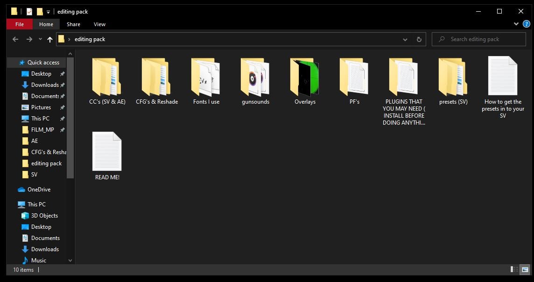Open the CFG's & Reshade folder icon
The image size is (534, 282).
pyautogui.click(x=156, y=77)
